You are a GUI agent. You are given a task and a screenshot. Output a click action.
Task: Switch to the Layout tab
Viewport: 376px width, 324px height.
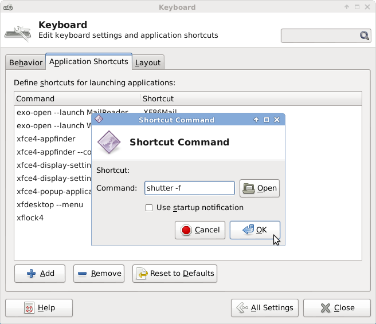[x=148, y=62]
